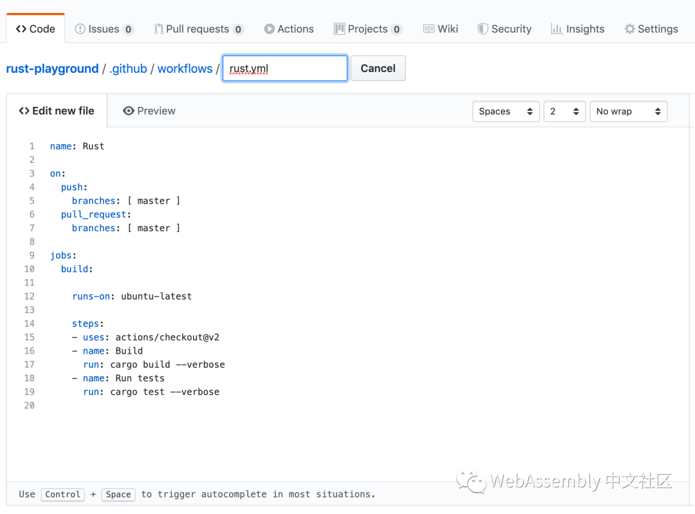Open the Spaces indent mode dropdown
The image size is (695, 514).
pos(506,111)
